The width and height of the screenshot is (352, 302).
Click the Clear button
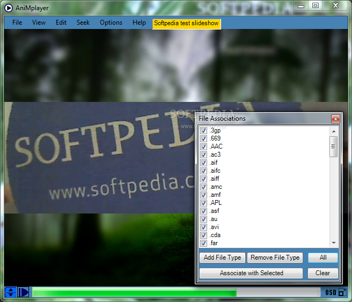[323, 273]
